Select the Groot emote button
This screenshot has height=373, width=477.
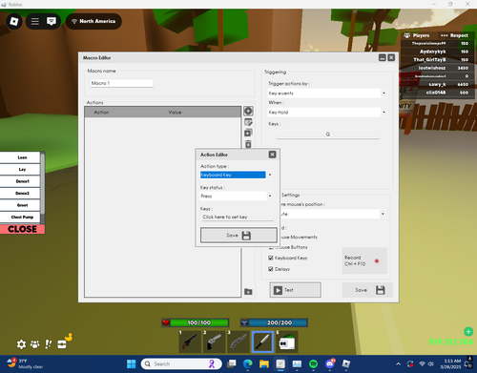pos(20,205)
